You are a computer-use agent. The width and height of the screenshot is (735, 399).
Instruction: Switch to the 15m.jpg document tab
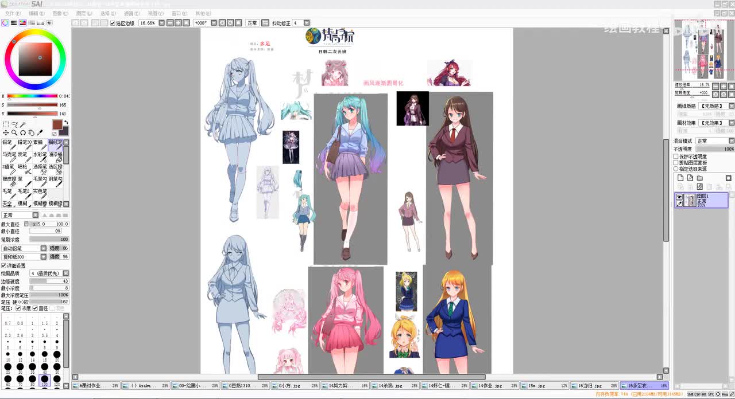(544, 386)
